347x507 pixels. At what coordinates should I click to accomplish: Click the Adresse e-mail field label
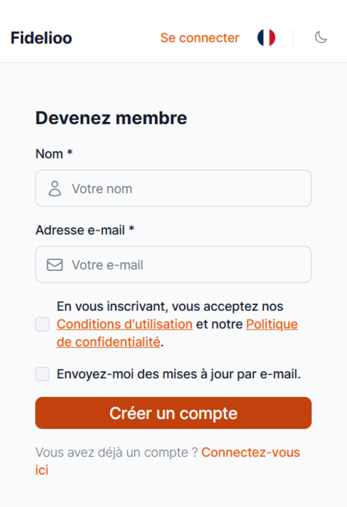pyautogui.click(x=80, y=230)
